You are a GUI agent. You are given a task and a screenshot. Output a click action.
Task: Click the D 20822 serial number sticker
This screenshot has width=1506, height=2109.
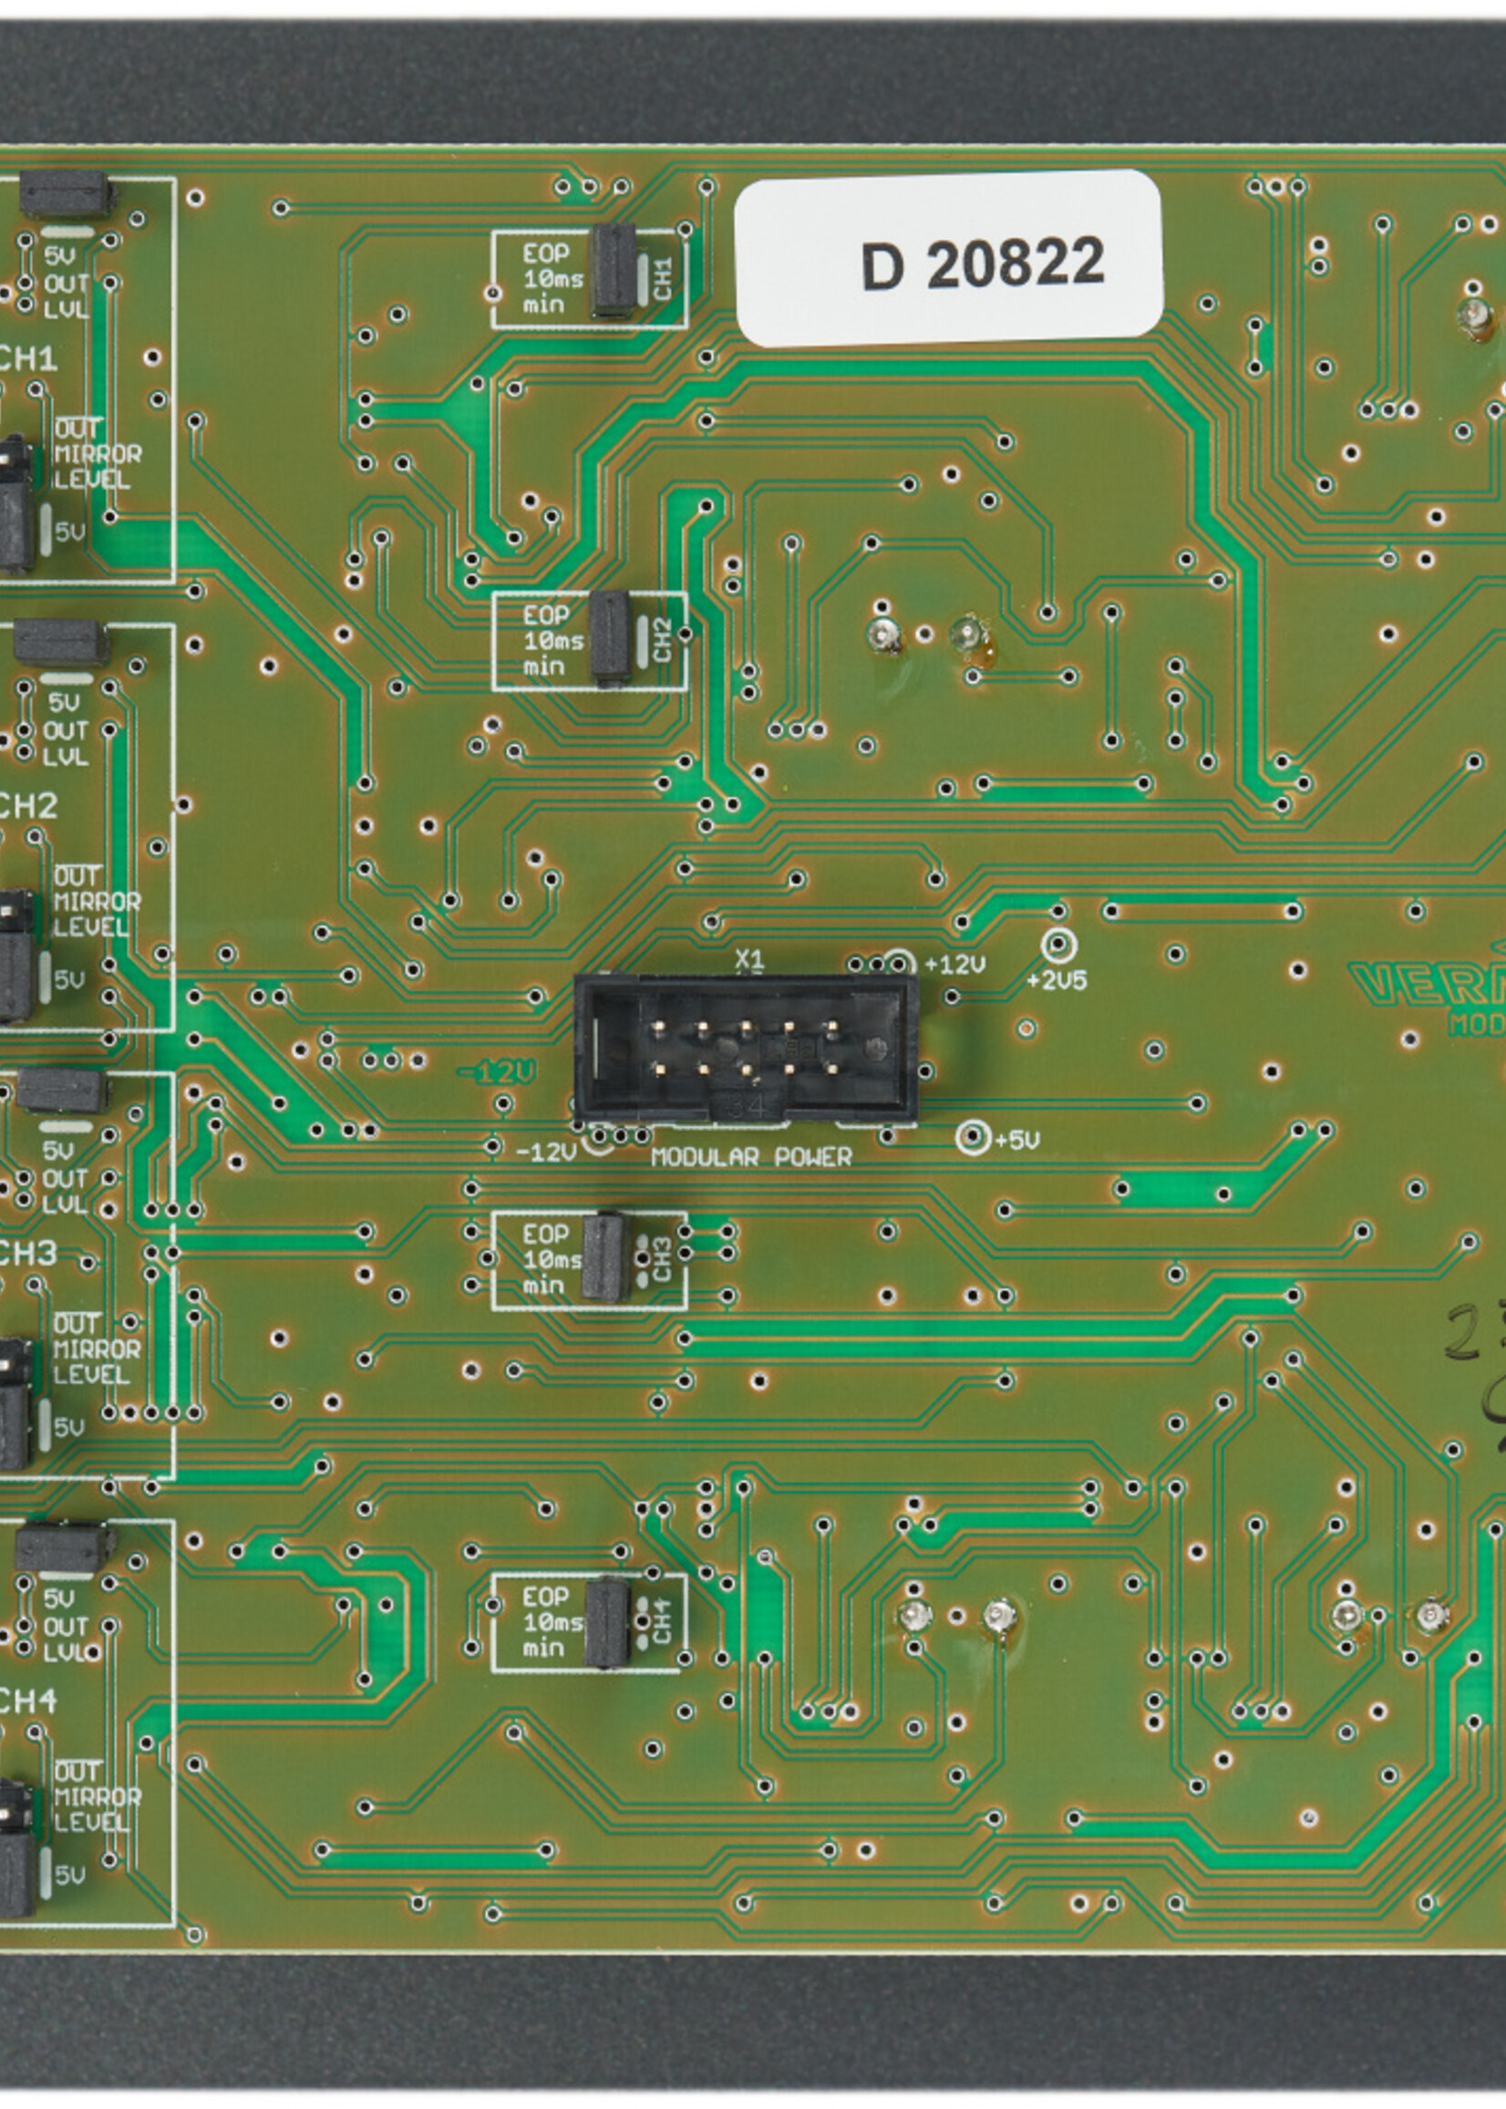pyautogui.click(x=949, y=259)
